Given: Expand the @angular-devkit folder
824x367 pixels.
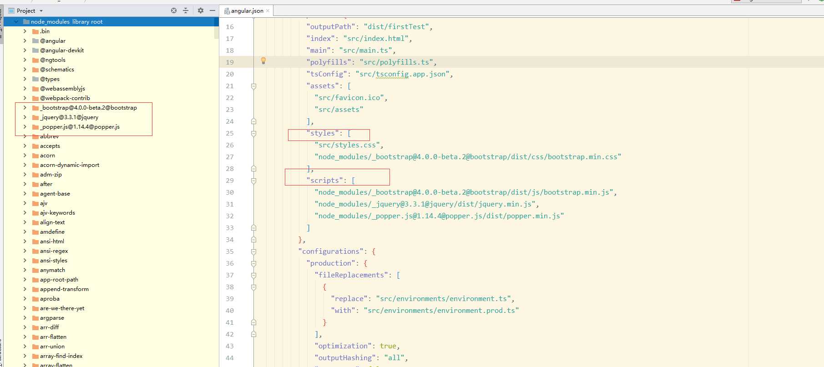Looking at the screenshot, I should click(x=25, y=50).
